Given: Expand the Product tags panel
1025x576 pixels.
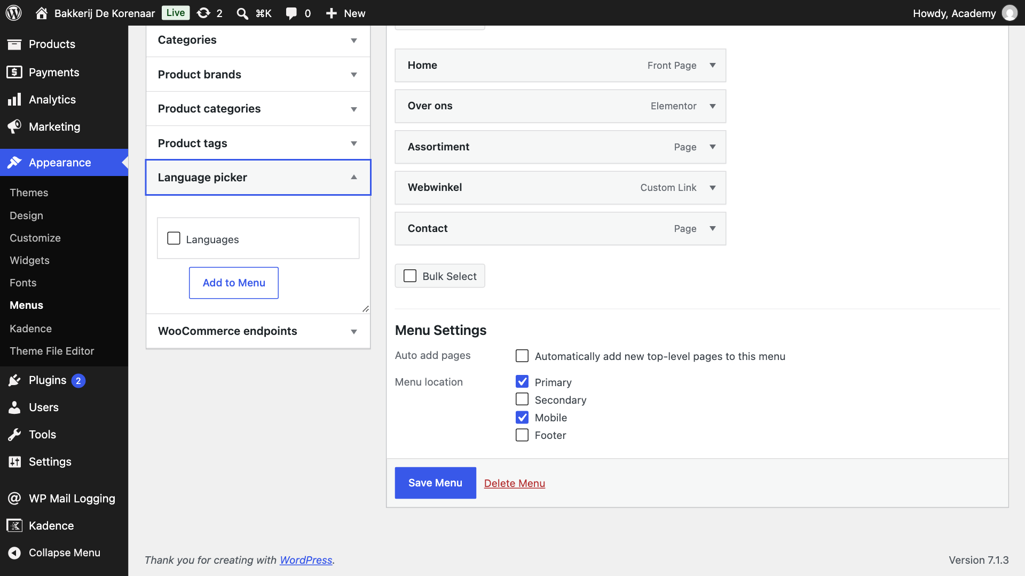Looking at the screenshot, I should click(x=258, y=143).
